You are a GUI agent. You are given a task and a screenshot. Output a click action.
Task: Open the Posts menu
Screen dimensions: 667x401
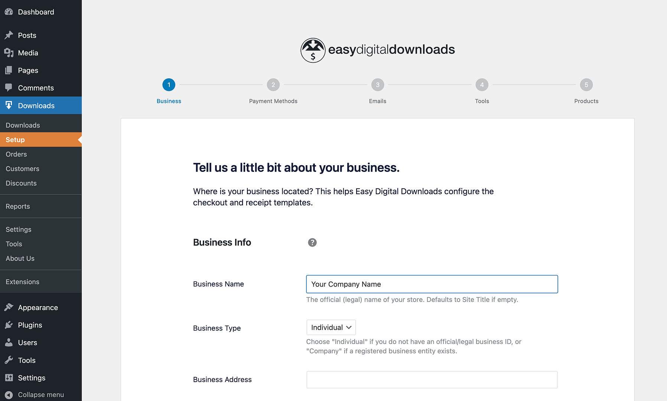click(41, 35)
